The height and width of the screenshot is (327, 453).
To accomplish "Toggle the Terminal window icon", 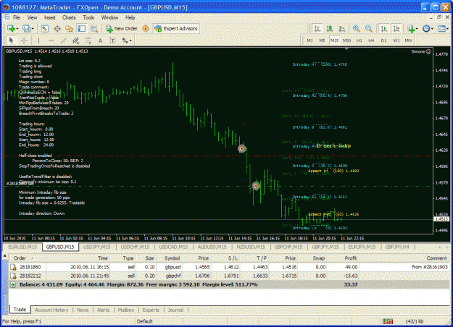I will pyautogui.click(x=82, y=28).
